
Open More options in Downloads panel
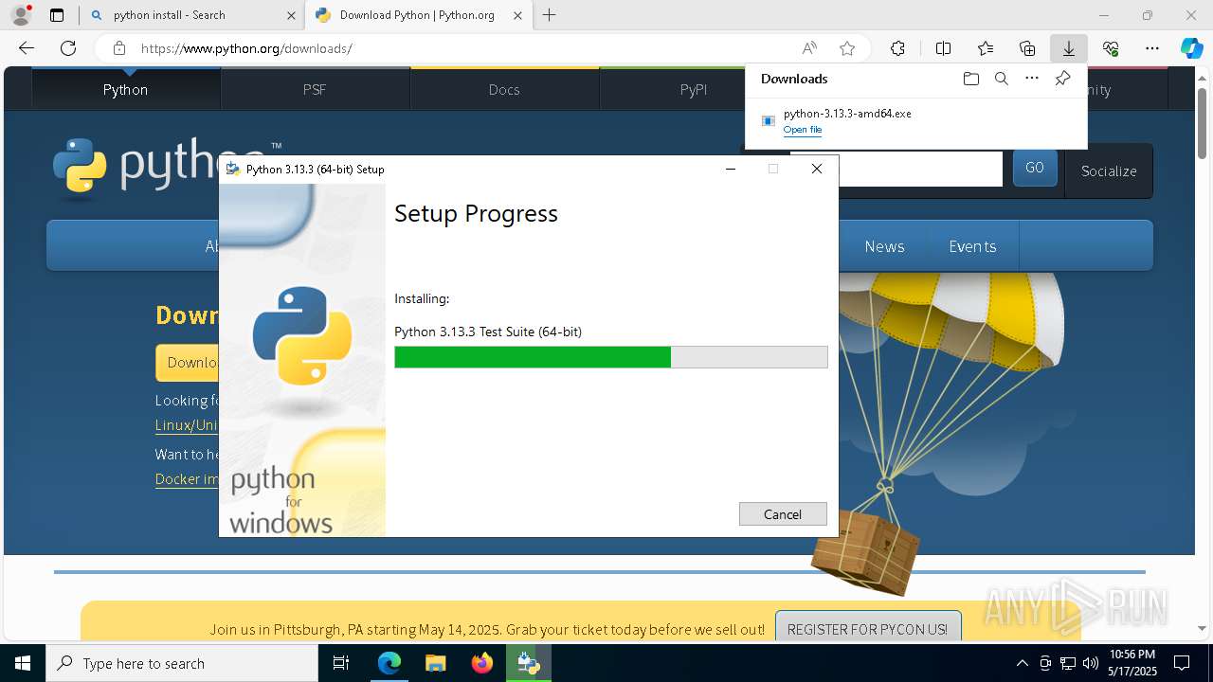pos(1032,79)
